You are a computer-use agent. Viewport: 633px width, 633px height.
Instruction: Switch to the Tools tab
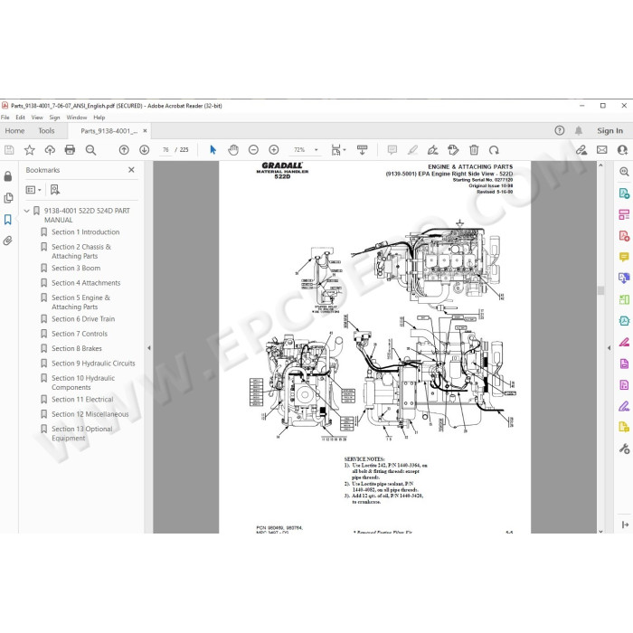[46, 131]
